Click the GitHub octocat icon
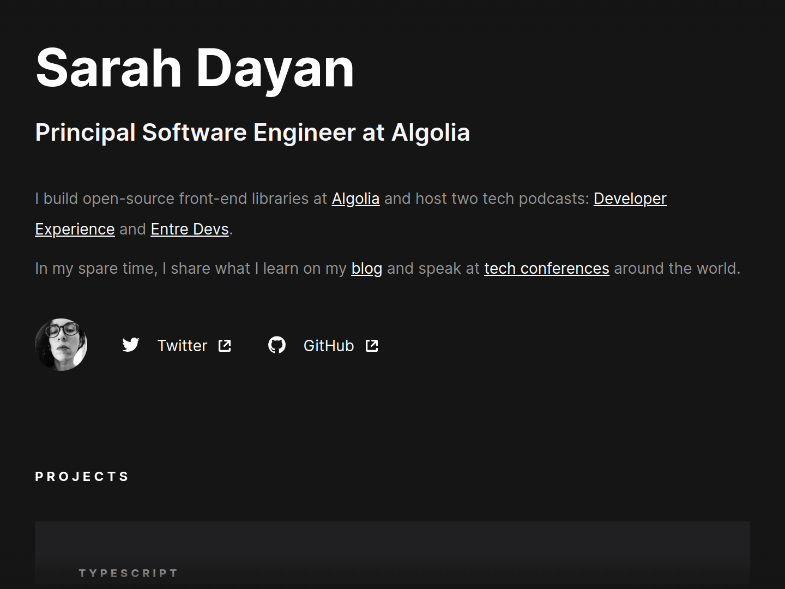Image resolution: width=785 pixels, height=589 pixels. tap(277, 345)
